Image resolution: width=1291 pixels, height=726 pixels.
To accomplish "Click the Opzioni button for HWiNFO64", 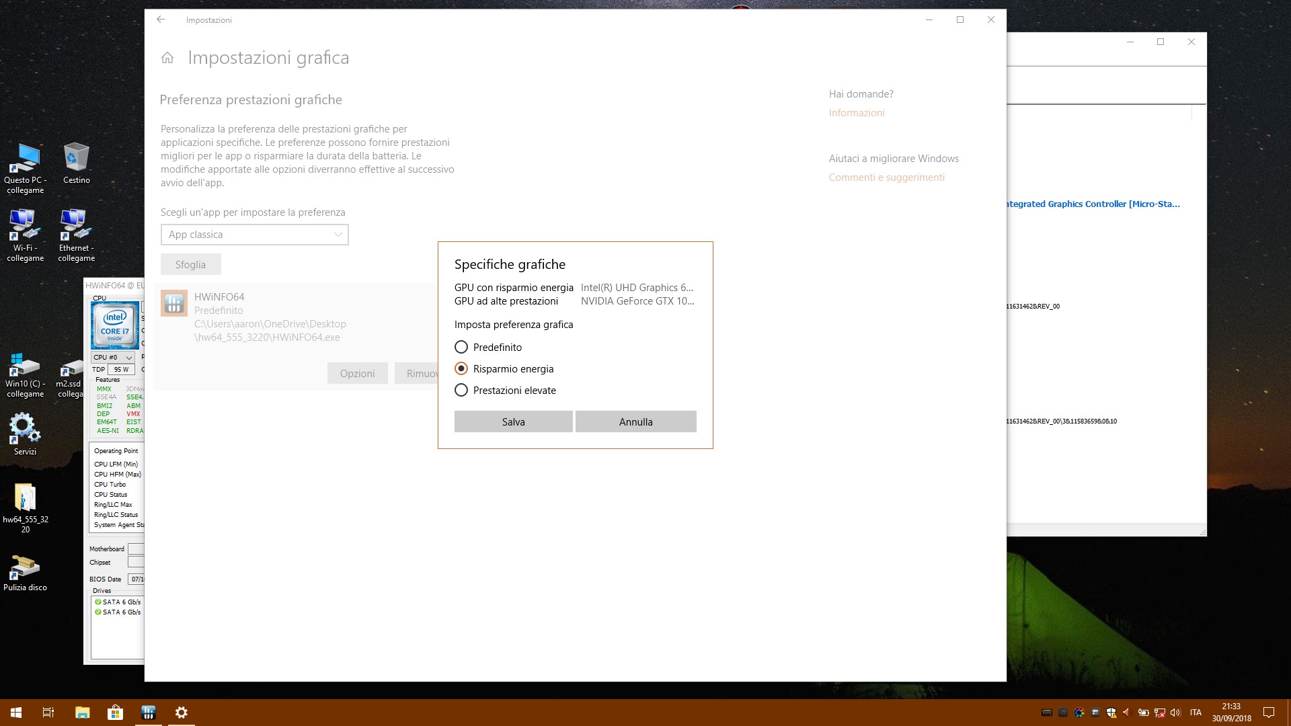I will tap(357, 373).
